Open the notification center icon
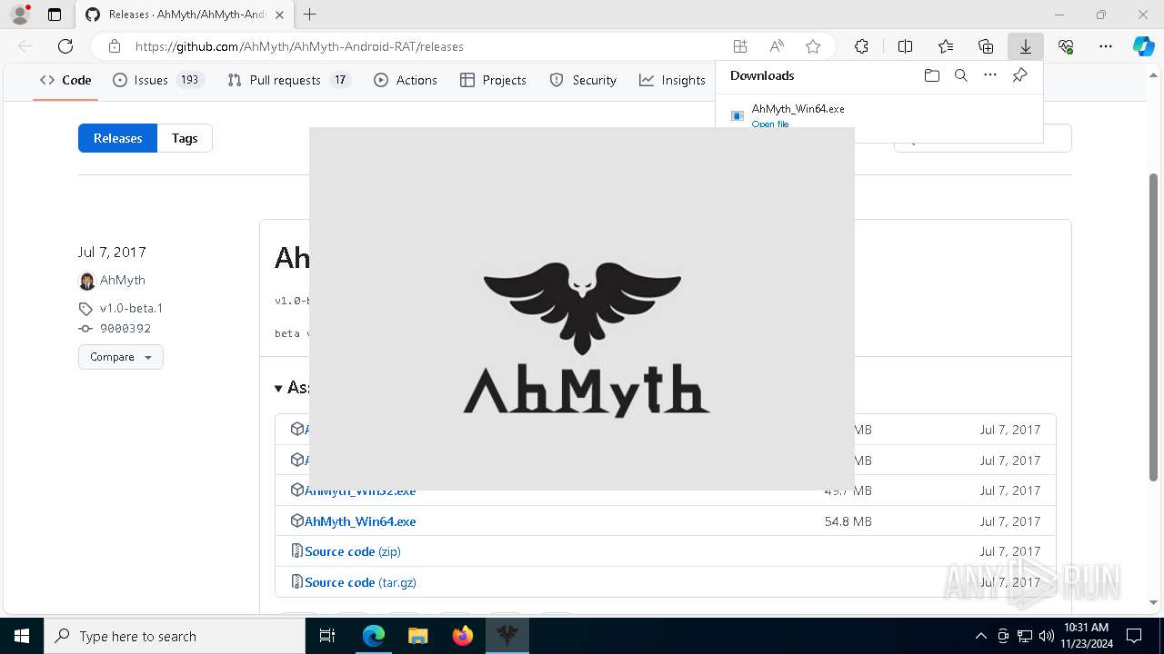Image resolution: width=1164 pixels, height=654 pixels. pyautogui.click(x=1134, y=636)
